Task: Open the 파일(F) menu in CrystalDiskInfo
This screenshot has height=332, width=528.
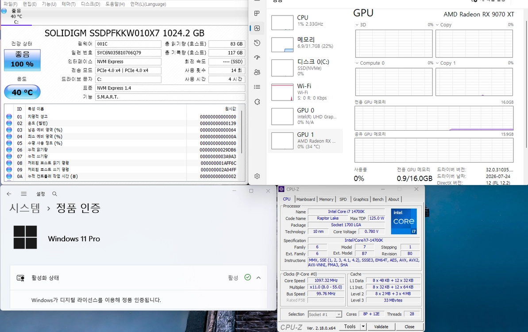Action: coord(11,4)
